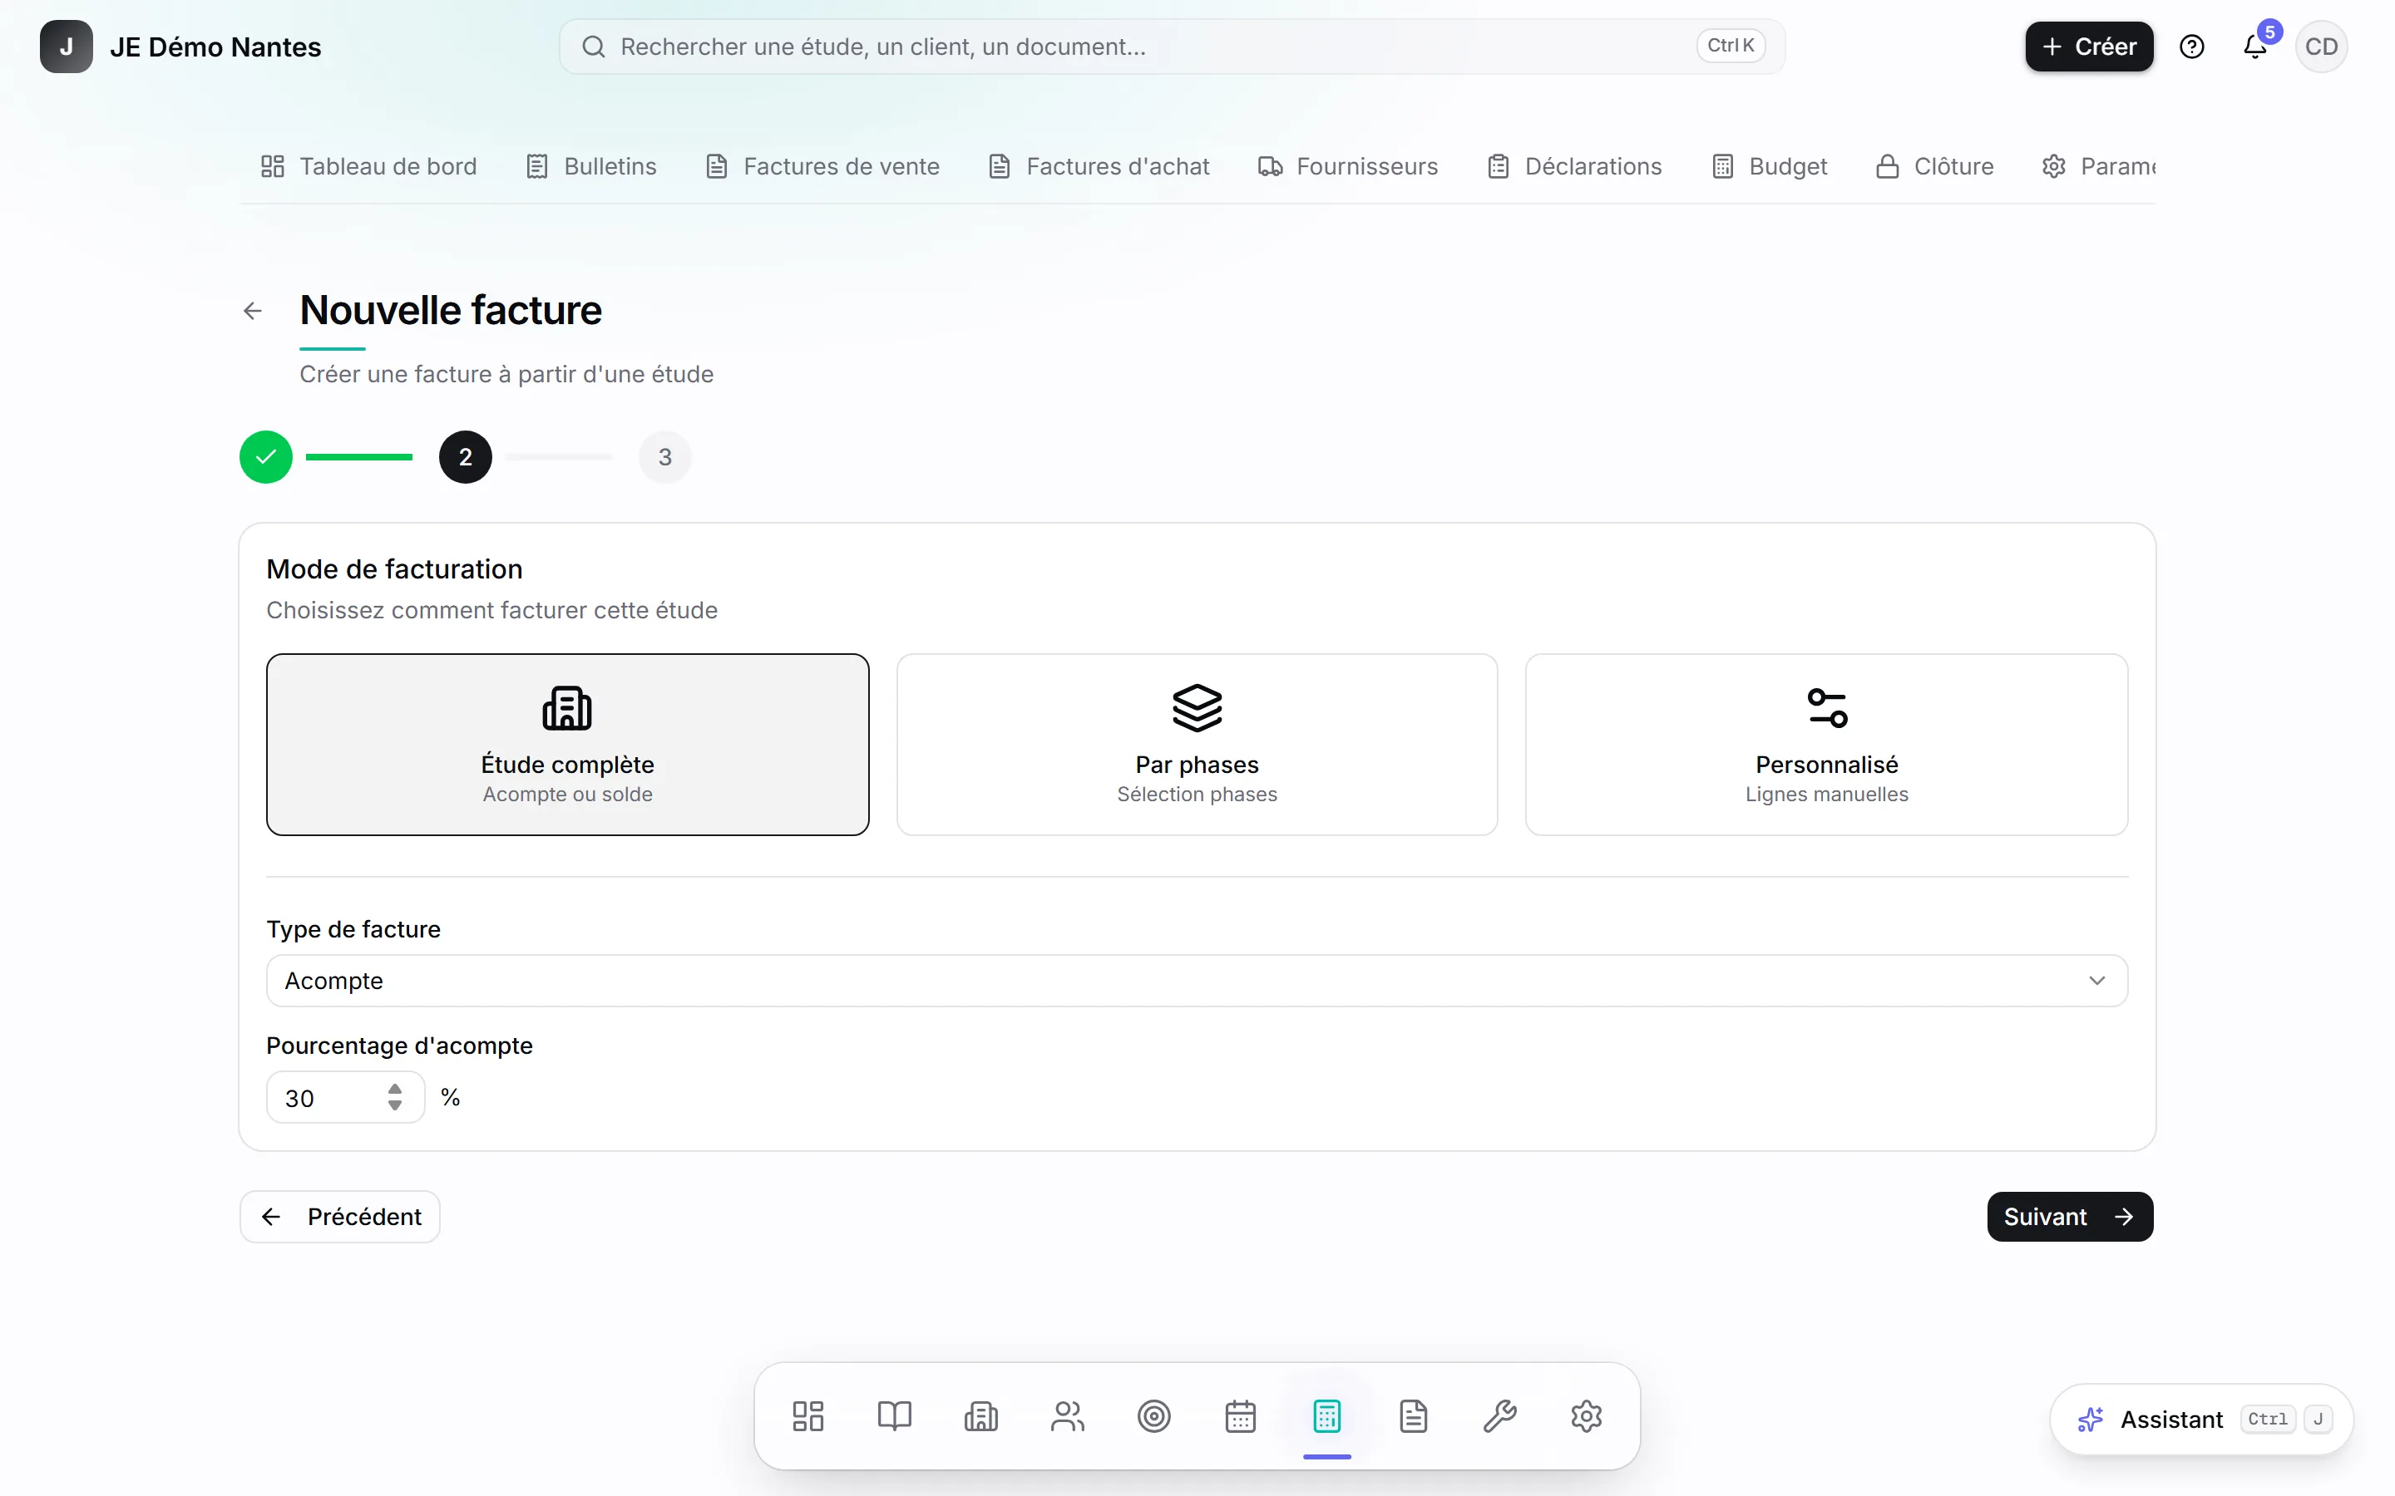Open the gear icon in bottom dock
Viewport: 2395px width, 1496px height.
click(x=1587, y=1416)
